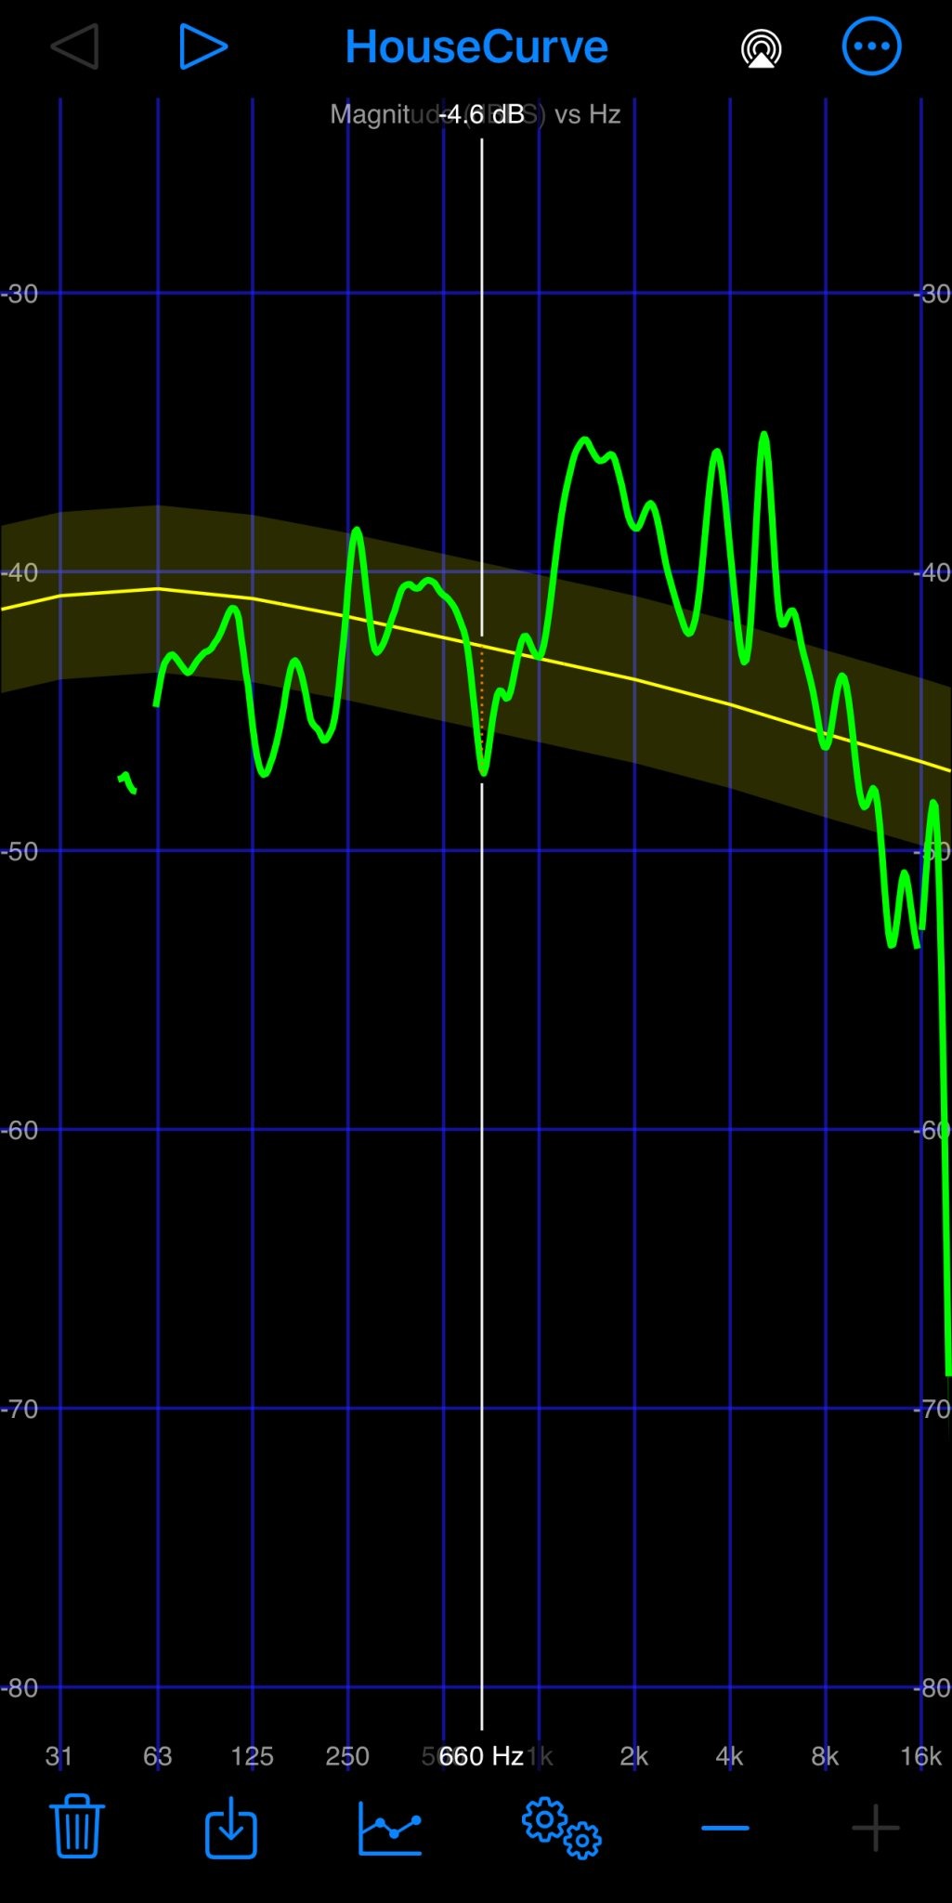Screen dimensions: 952x1903
Task: Open the more options ellipsis menu
Action: pyautogui.click(x=871, y=46)
